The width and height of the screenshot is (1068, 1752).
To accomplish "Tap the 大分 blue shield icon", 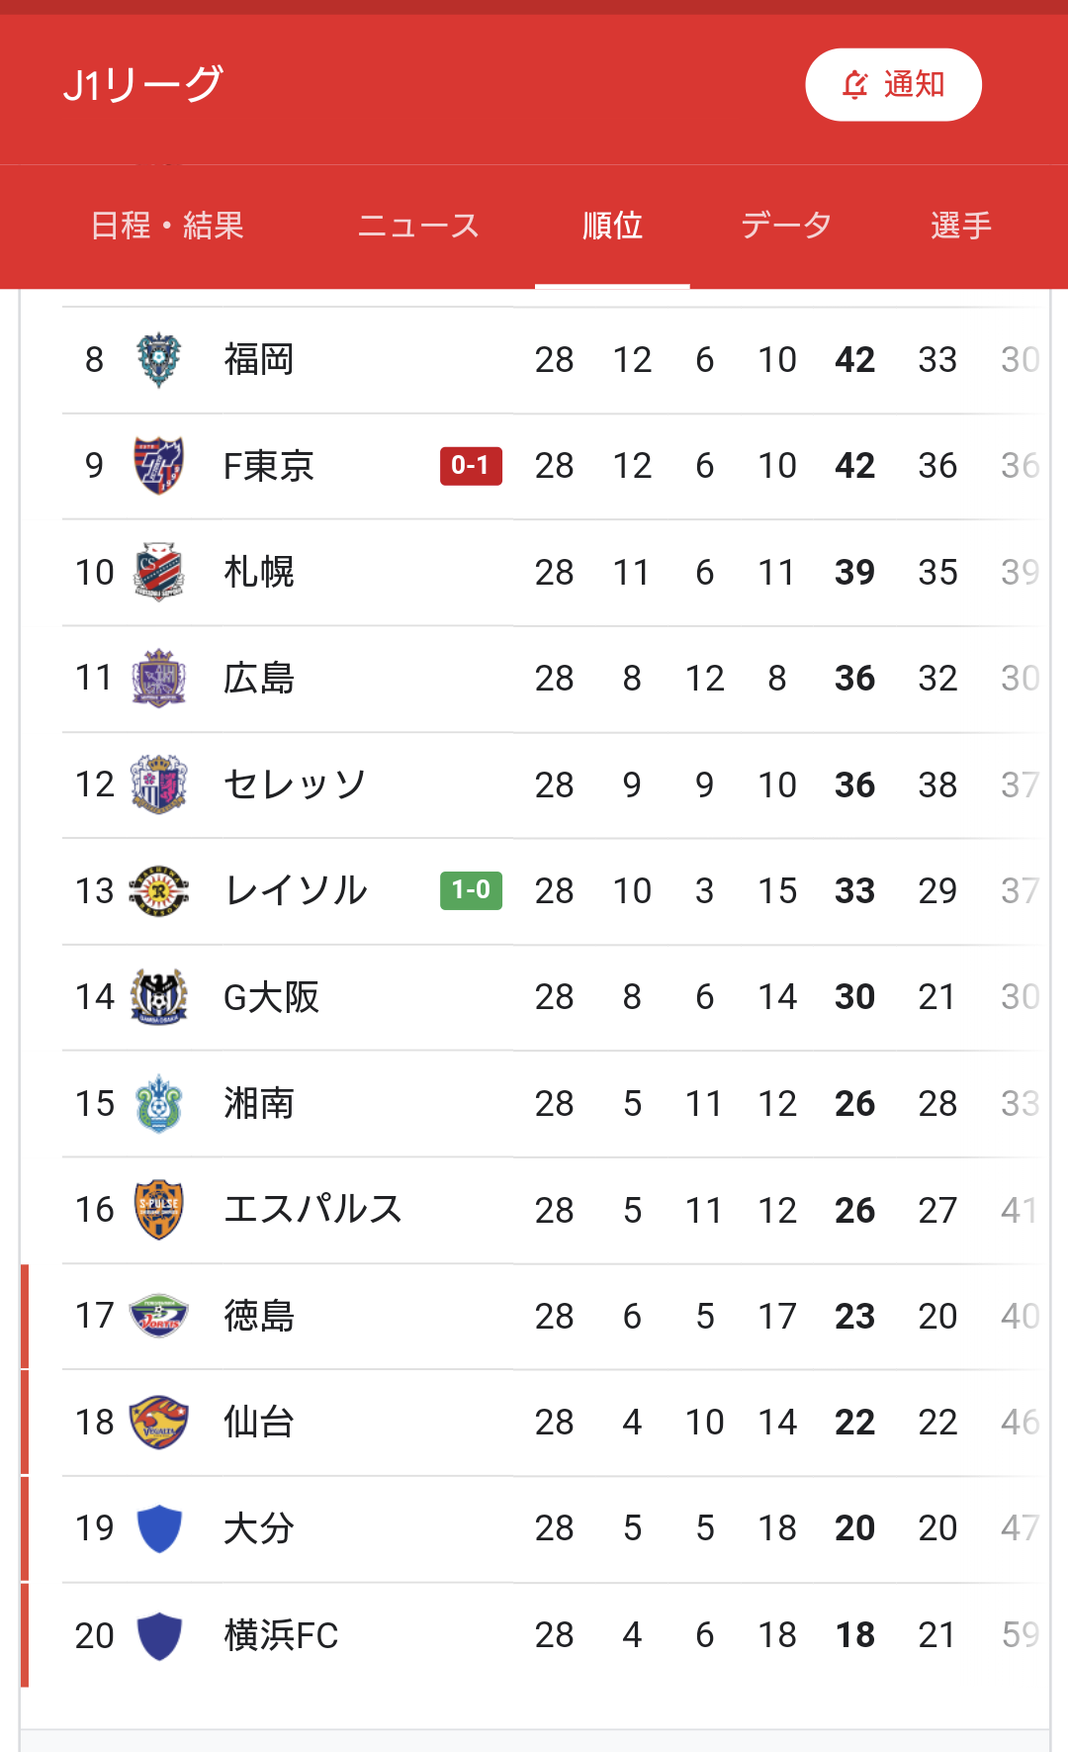I will tap(158, 1528).
